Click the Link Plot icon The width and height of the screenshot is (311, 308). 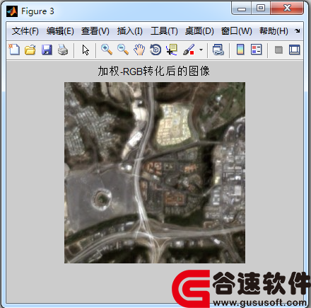[218, 50]
